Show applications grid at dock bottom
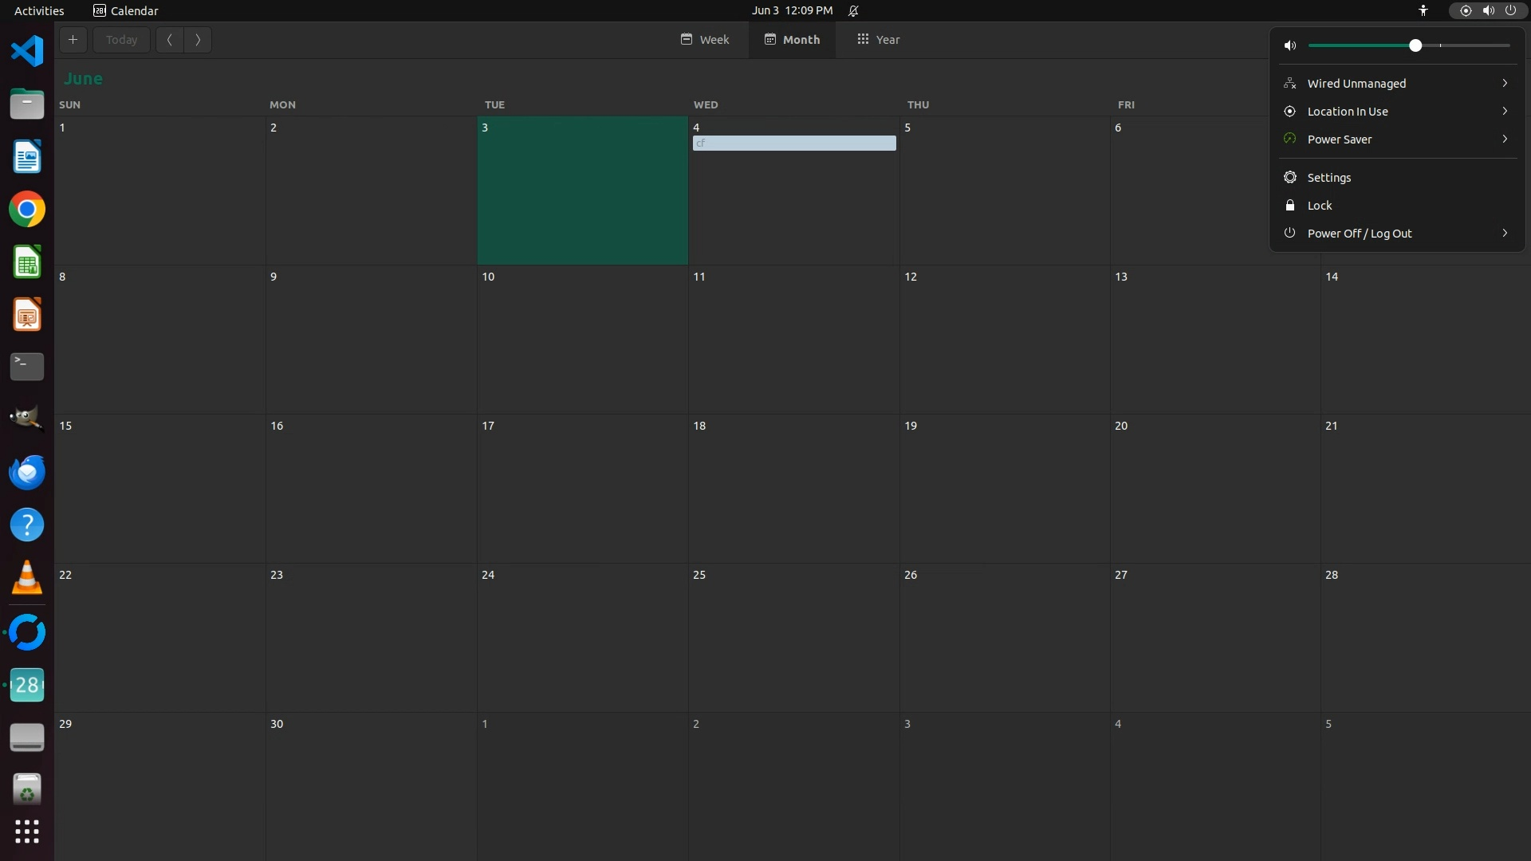 tap(27, 832)
